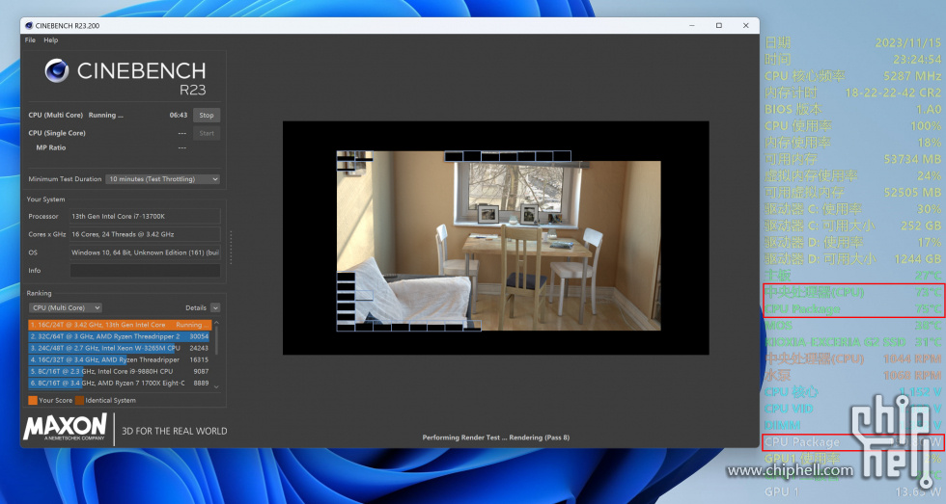Click the MAXON logo
Viewport: 946px width, 504px height.
click(x=66, y=427)
